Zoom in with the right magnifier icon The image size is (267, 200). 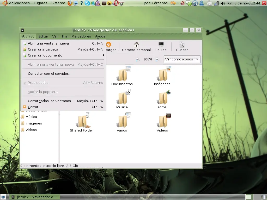(x=157, y=59)
